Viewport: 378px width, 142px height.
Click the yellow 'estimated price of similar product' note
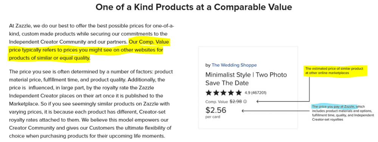(334, 71)
